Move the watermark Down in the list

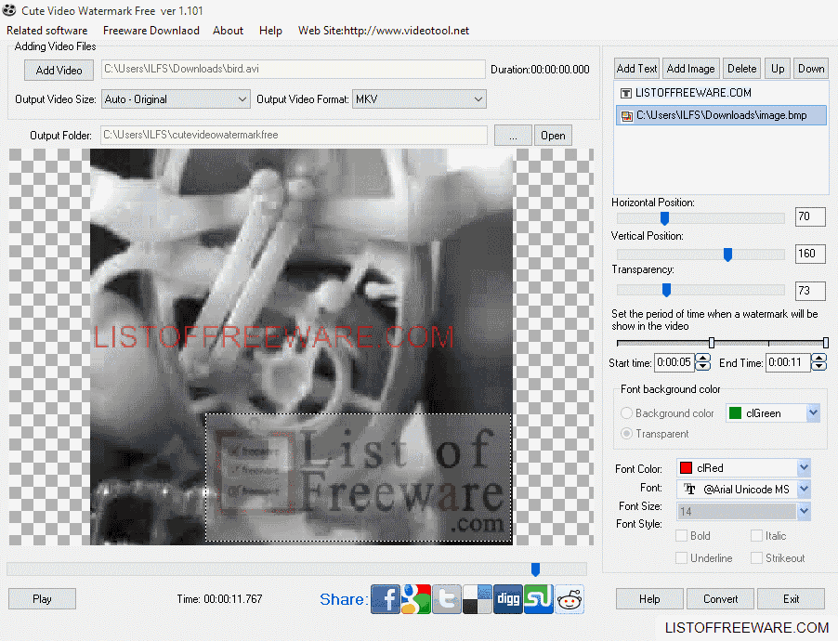coord(811,69)
